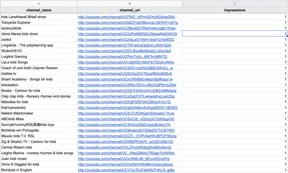Select the cell 'kidzstation'
288x173 pixels.
click(39, 85)
